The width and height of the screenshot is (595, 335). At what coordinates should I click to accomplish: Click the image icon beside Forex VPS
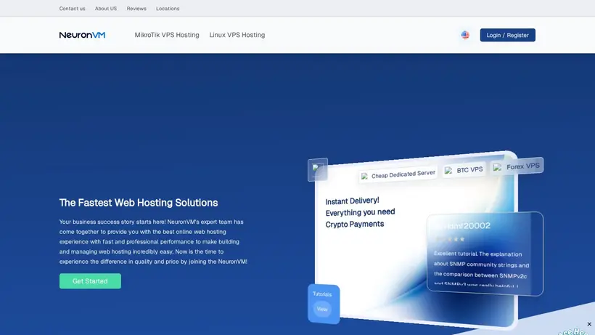(x=497, y=167)
